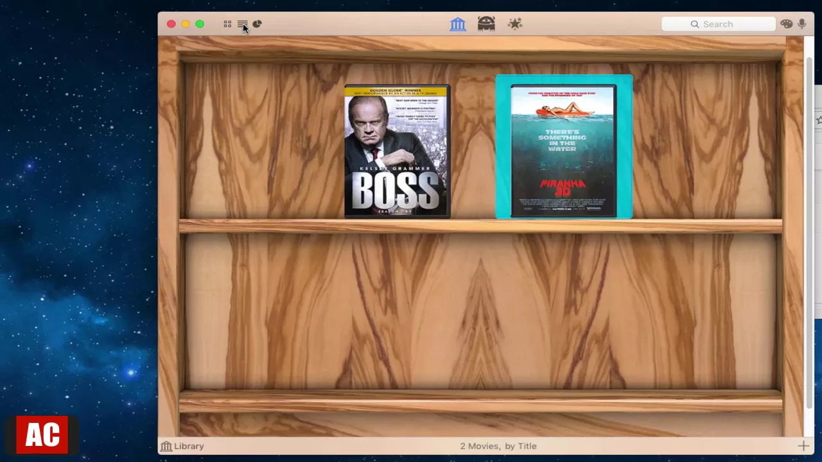The width and height of the screenshot is (822, 462).
Task: Click the vertical scrollbar of the shelf
Action: [809, 231]
